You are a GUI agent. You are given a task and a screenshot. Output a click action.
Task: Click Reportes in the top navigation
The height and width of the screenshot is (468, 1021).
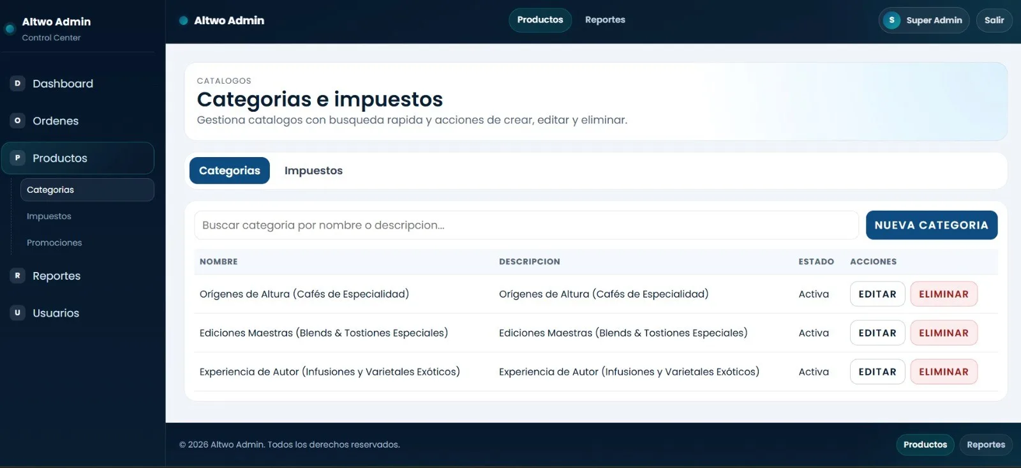[x=605, y=20]
